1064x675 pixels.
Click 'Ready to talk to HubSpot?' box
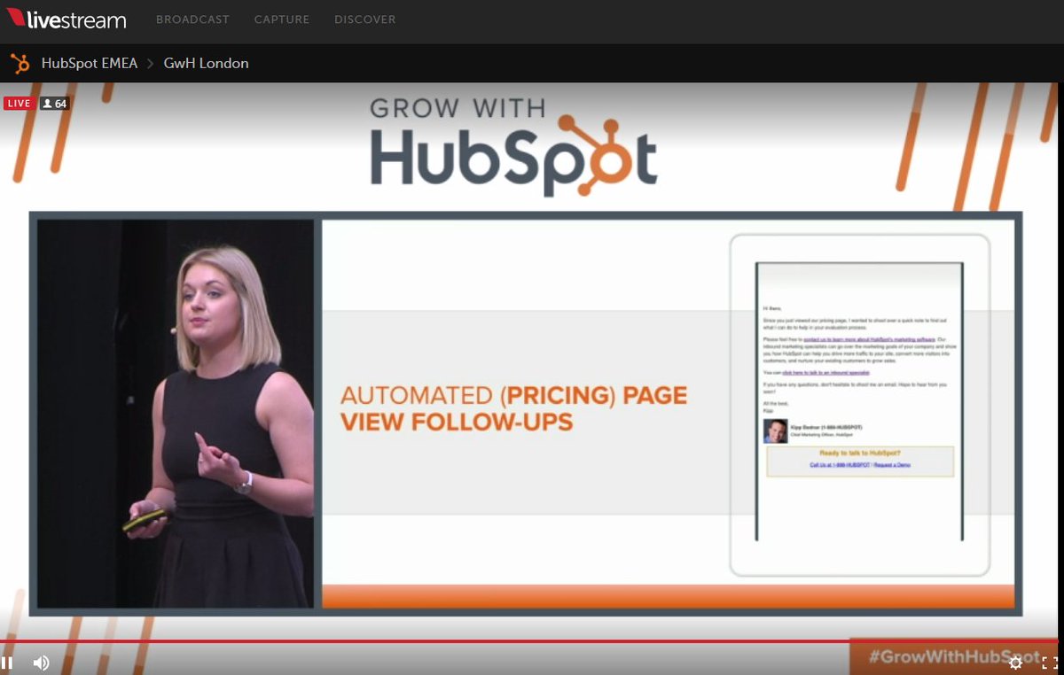(860, 462)
